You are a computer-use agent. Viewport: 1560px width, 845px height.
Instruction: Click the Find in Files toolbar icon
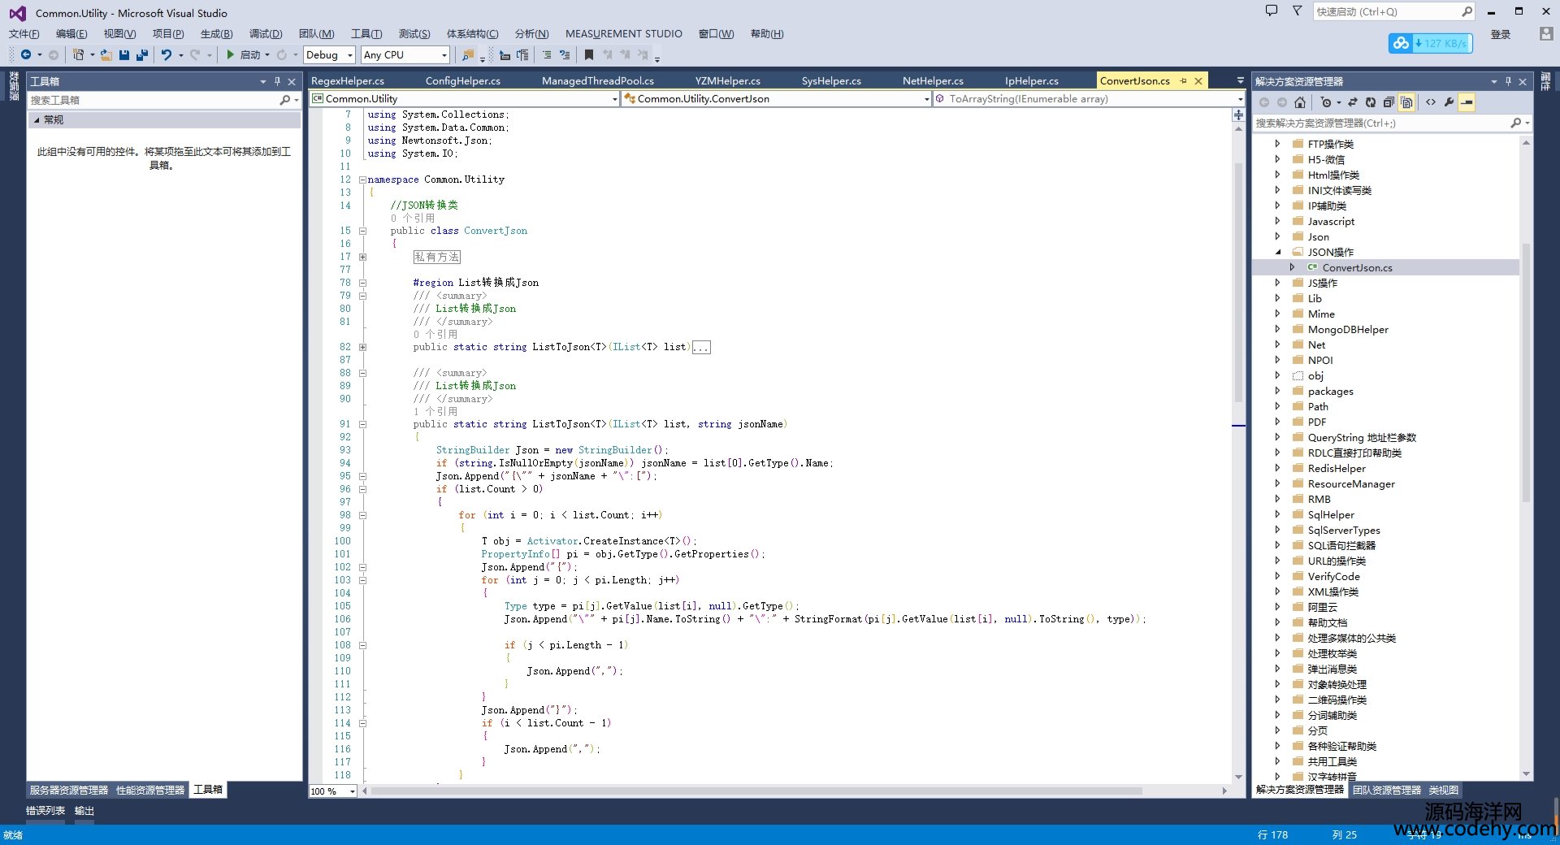click(468, 54)
